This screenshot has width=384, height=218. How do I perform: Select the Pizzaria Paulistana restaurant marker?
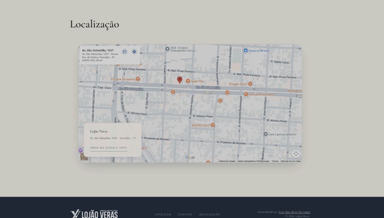pyautogui.click(x=138, y=79)
